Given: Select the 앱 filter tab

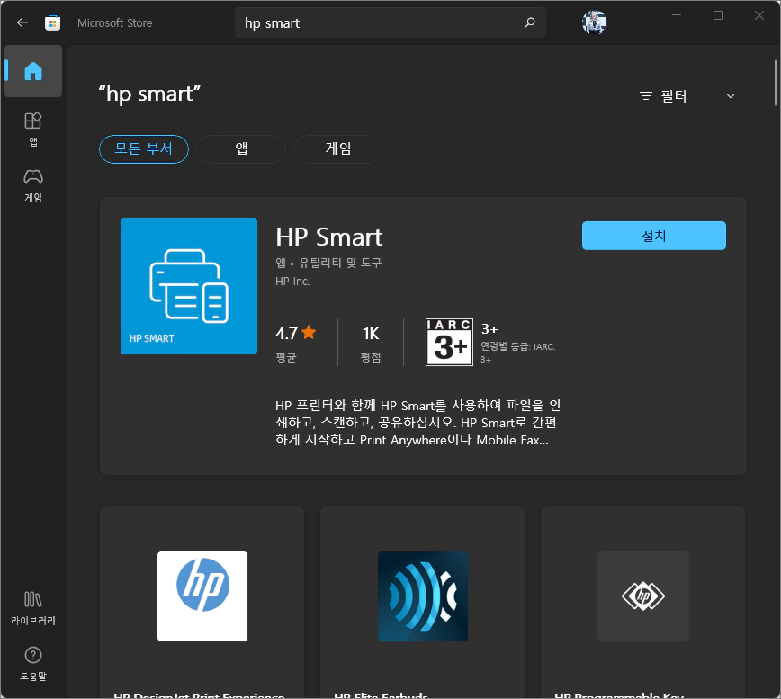Looking at the screenshot, I should (241, 148).
